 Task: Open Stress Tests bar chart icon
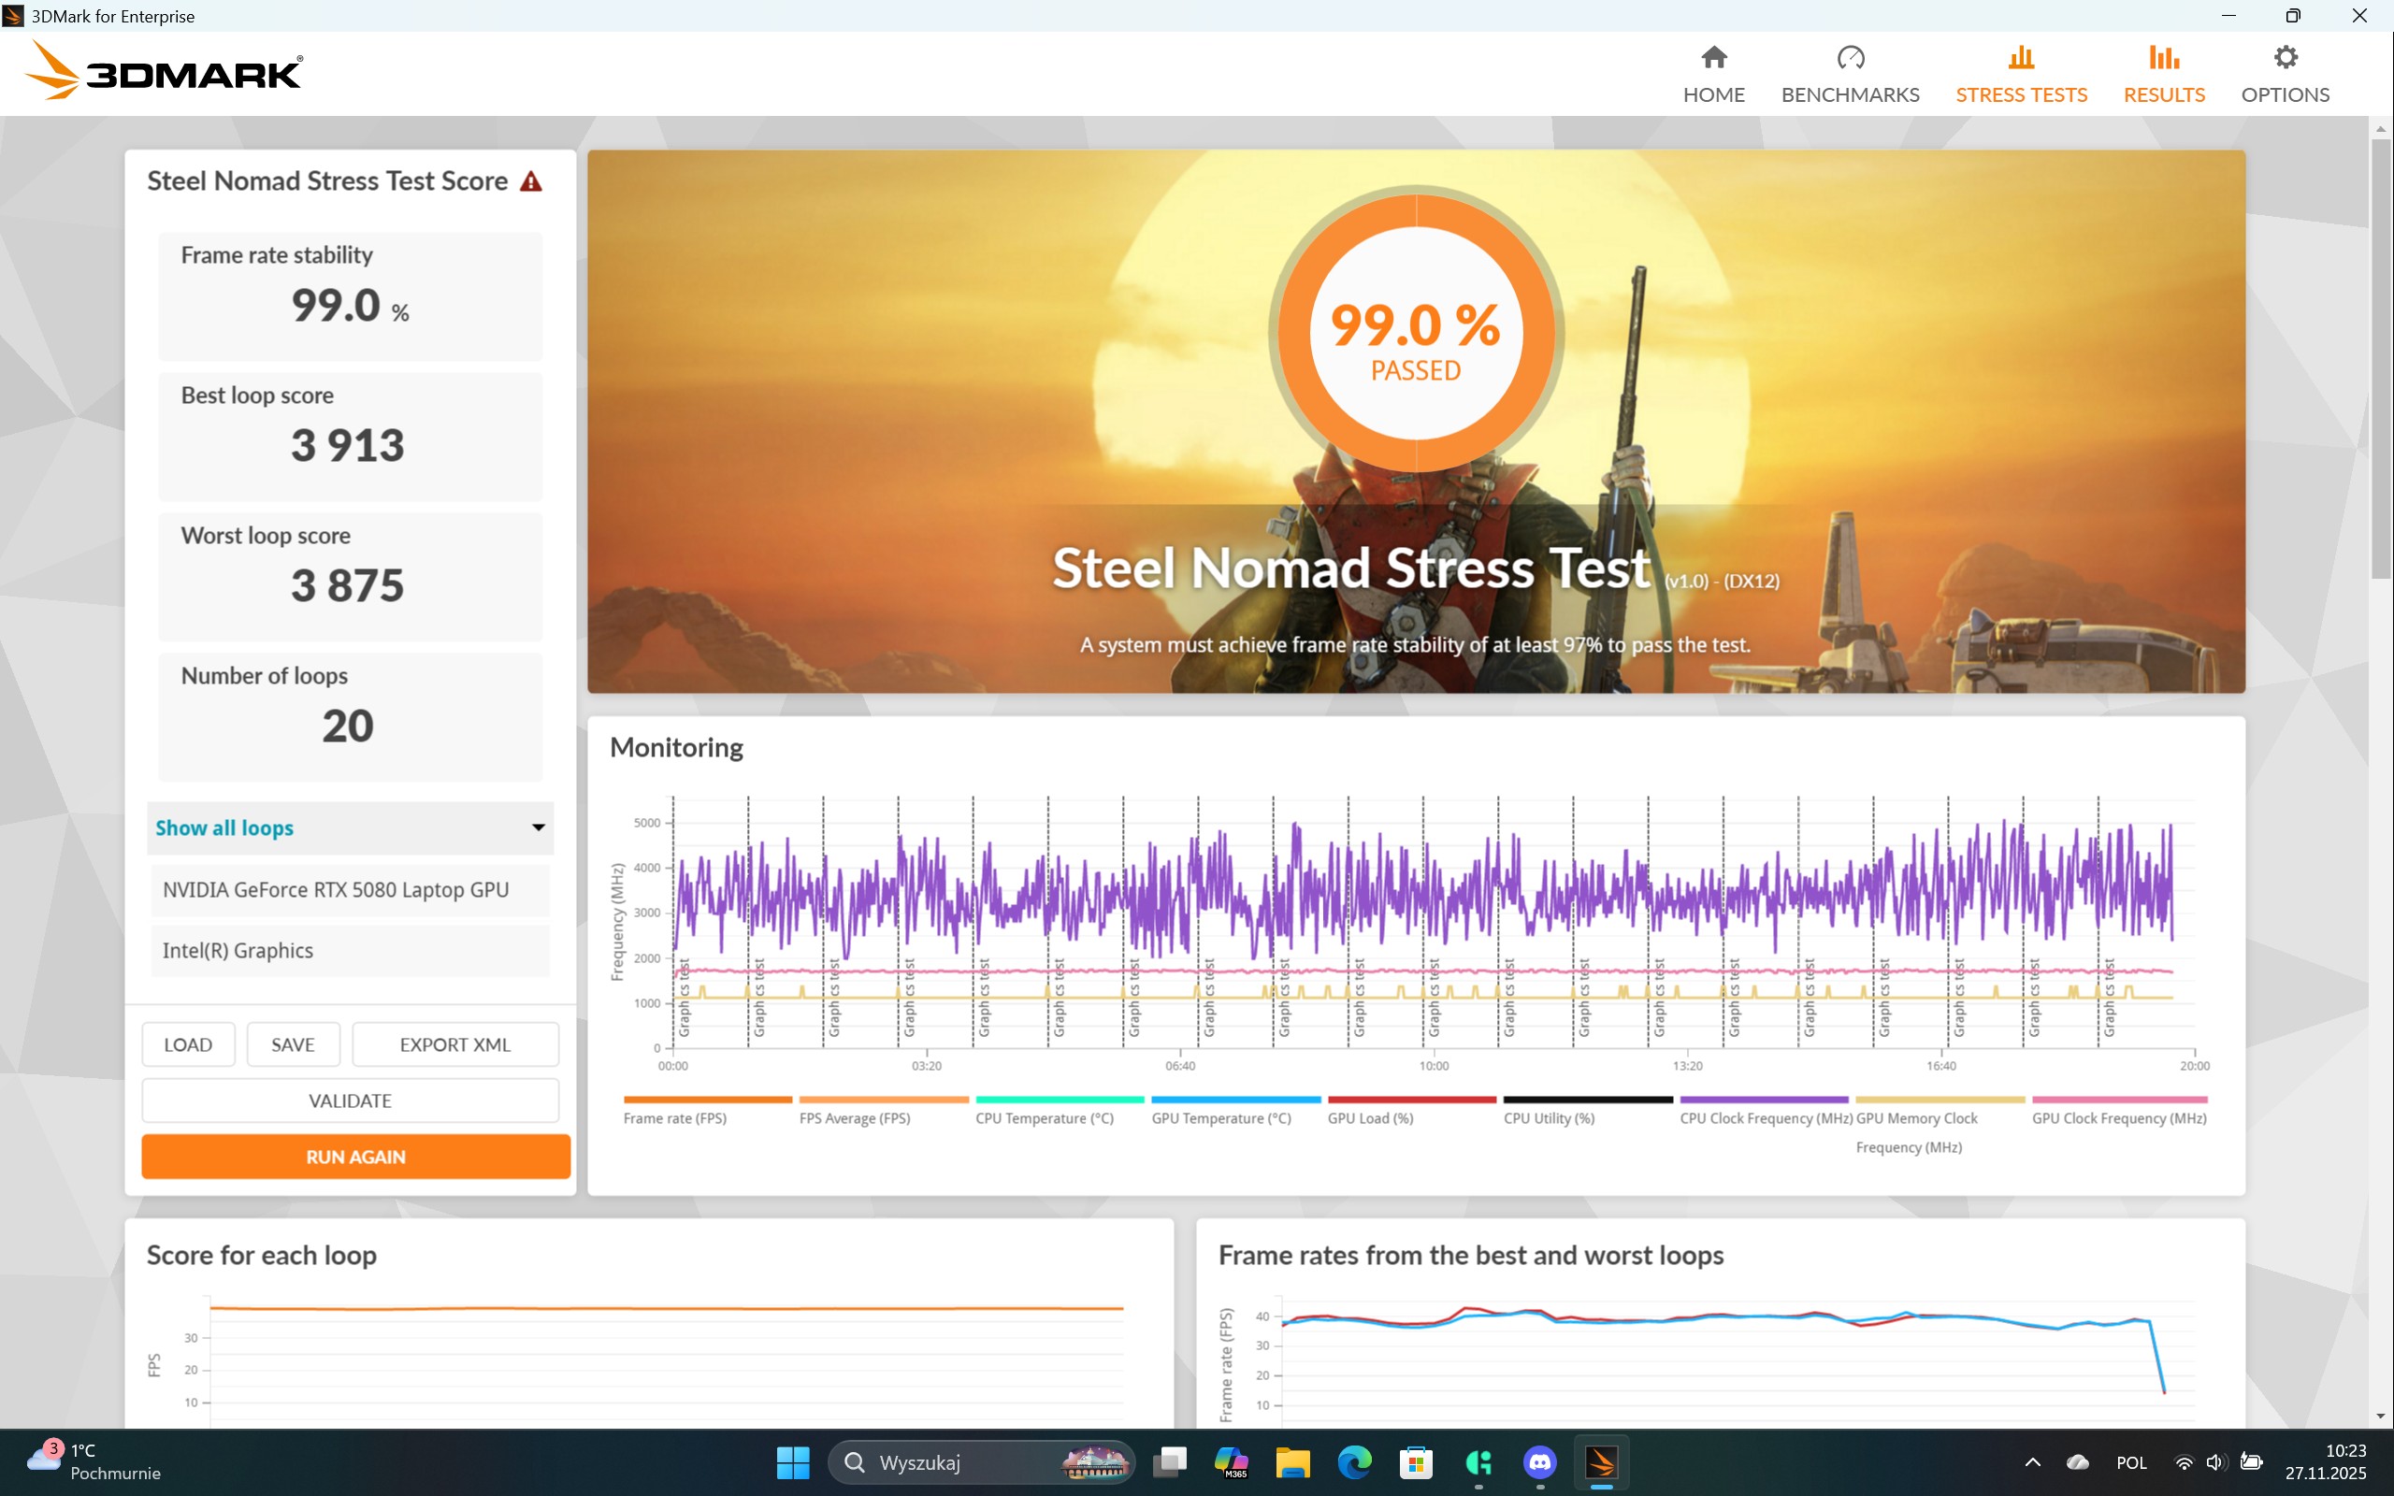2020,57
